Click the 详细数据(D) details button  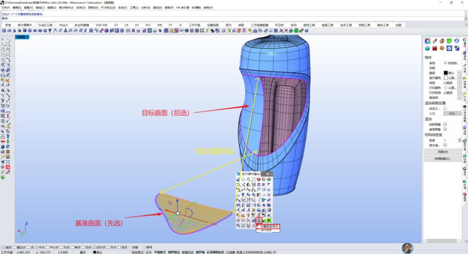(x=442, y=159)
